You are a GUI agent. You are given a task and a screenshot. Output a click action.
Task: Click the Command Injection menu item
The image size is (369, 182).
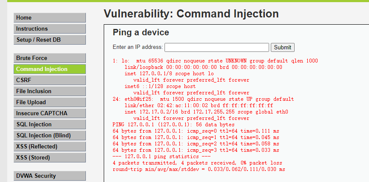point(49,69)
